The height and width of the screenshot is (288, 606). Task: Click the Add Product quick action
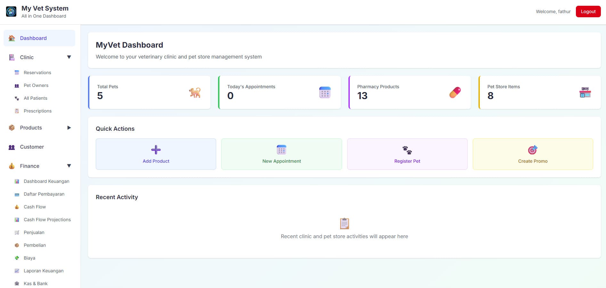[156, 154]
